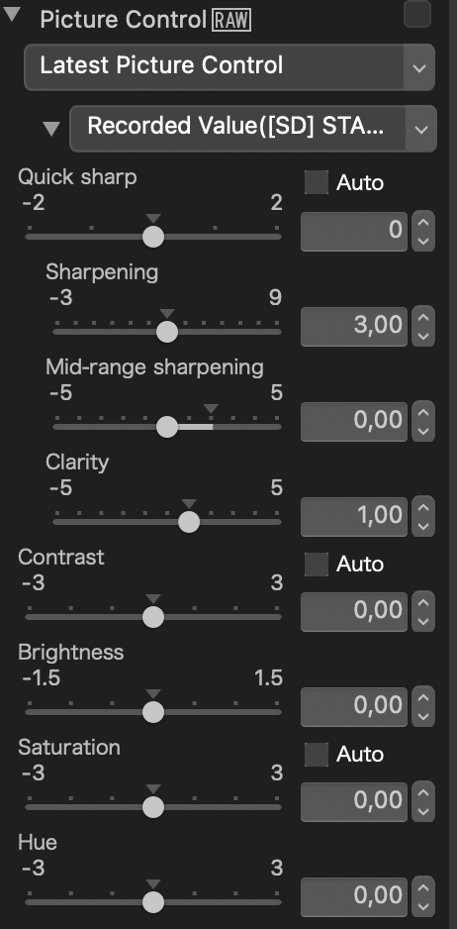Collapse the Picture Control section triangle
The height and width of the screenshot is (929, 457).
point(13,17)
